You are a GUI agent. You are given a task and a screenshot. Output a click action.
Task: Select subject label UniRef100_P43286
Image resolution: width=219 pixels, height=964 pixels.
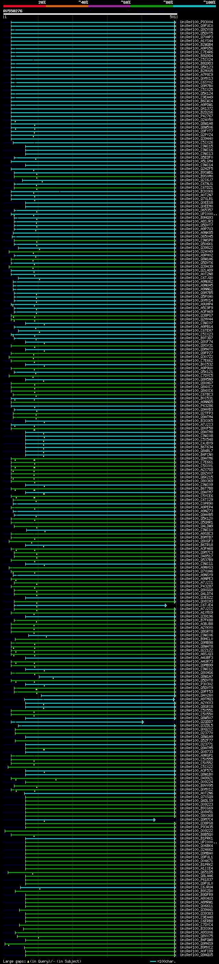pyautogui.click(x=196, y=406)
